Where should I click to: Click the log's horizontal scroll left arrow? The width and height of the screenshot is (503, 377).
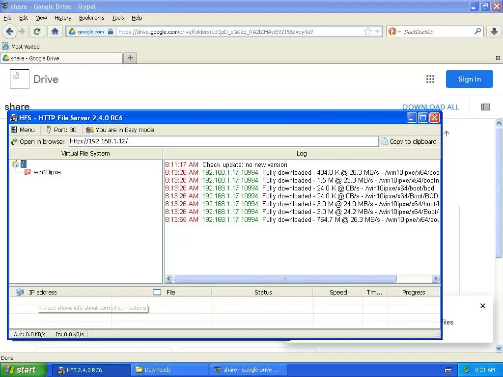pyautogui.click(x=169, y=279)
